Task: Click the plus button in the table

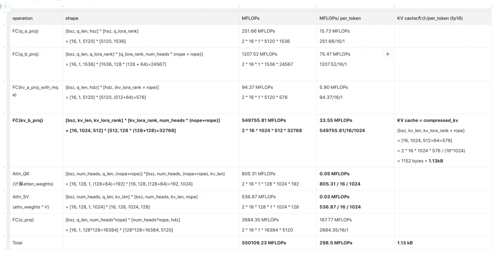Action: click(387, 54)
